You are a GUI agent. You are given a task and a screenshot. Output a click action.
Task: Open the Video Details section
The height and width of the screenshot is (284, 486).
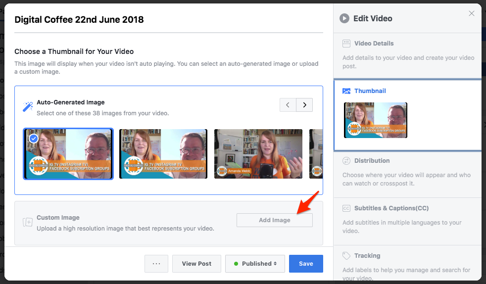(374, 44)
